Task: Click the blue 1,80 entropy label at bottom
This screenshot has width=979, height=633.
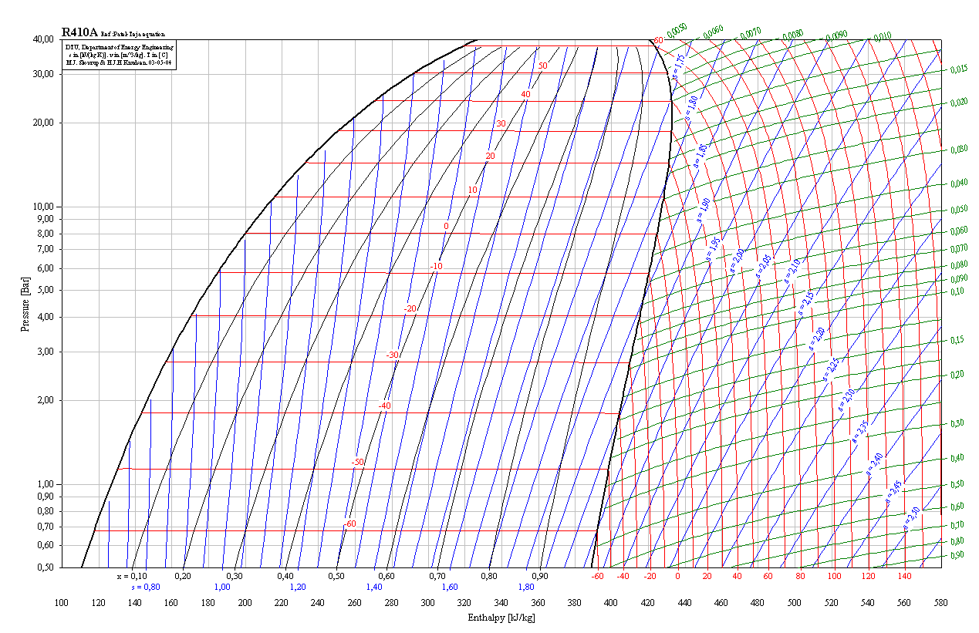Action: point(526,587)
